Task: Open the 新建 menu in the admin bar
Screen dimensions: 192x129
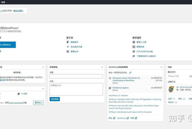Action: click(3, 2)
